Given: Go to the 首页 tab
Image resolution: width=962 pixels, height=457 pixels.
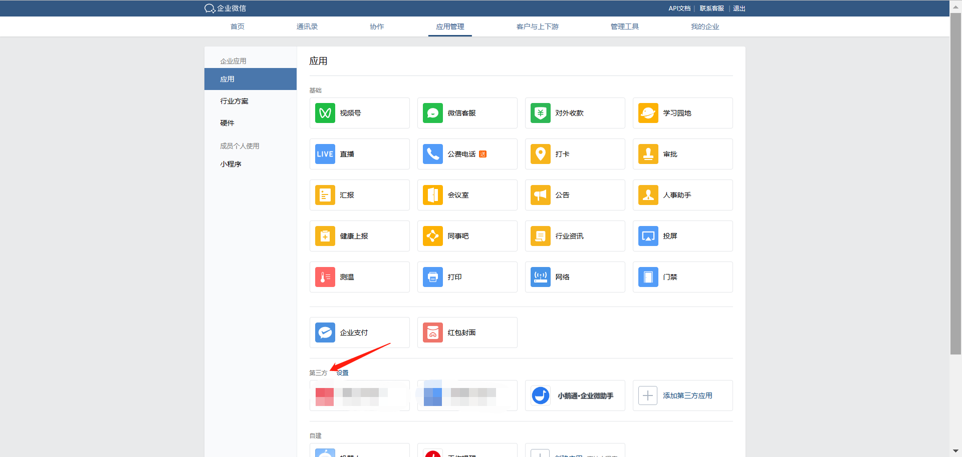Looking at the screenshot, I should click(237, 26).
